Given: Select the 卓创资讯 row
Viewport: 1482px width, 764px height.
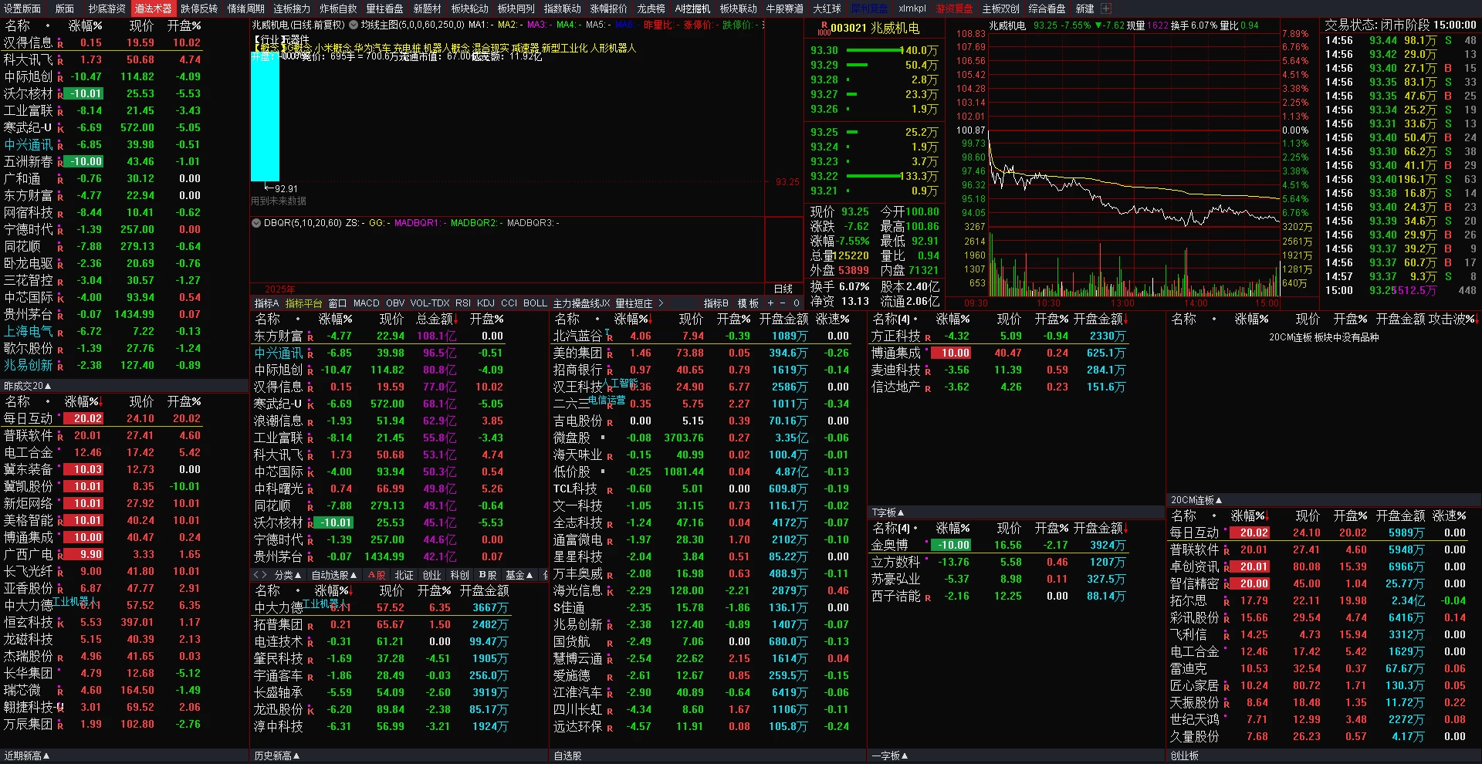Looking at the screenshot, I should 1323,566.
